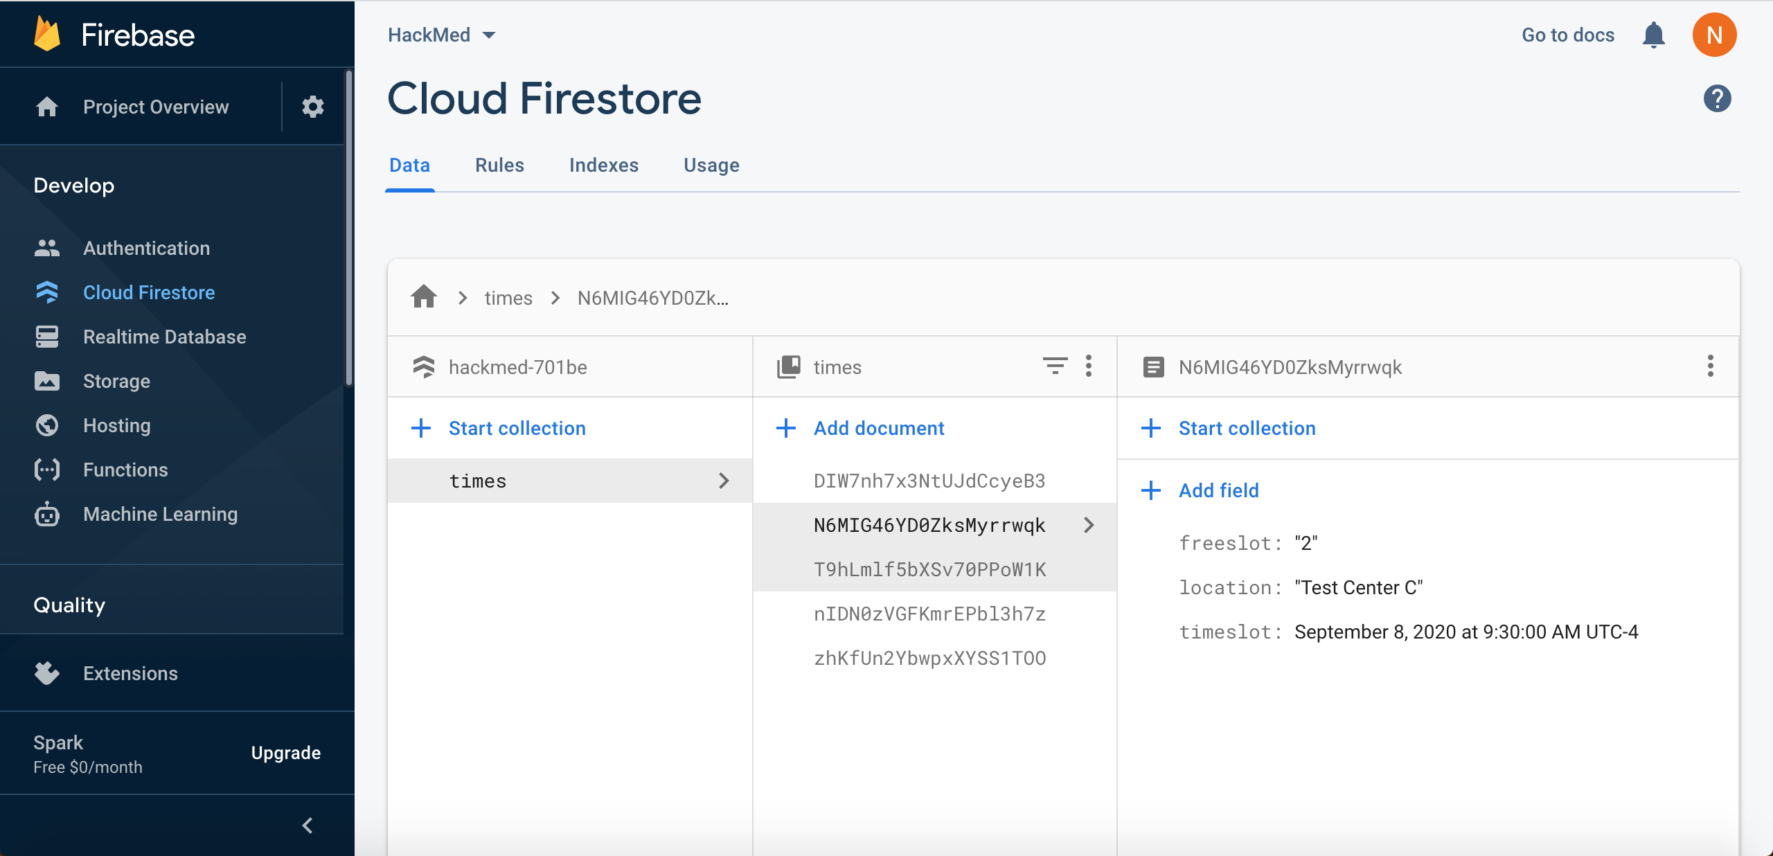Click the notifications bell icon
Image resolution: width=1773 pixels, height=856 pixels.
point(1653,35)
